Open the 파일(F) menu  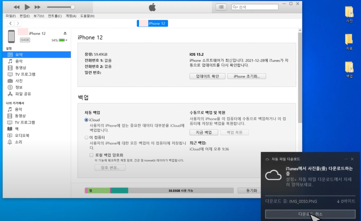tap(11, 16)
